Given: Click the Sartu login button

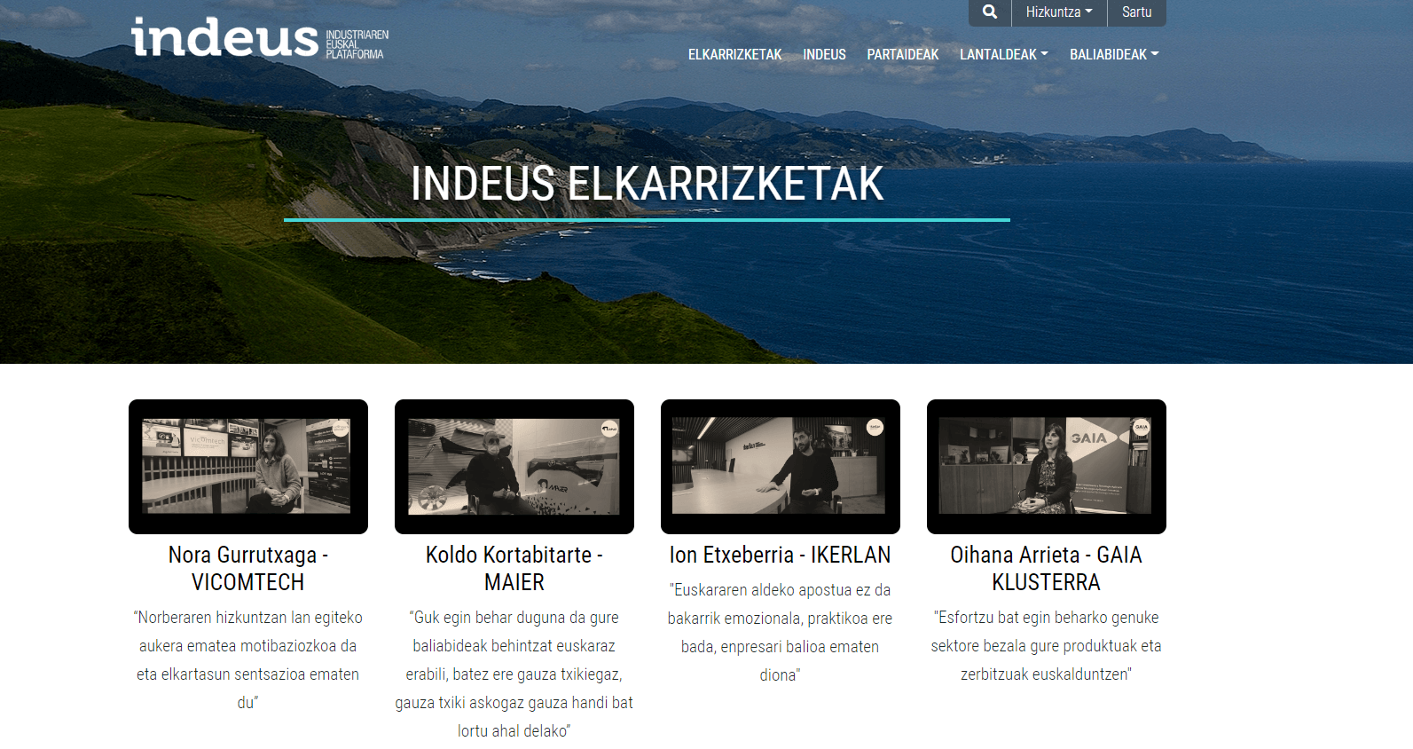Looking at the screenshot, I should point(1136,12).
